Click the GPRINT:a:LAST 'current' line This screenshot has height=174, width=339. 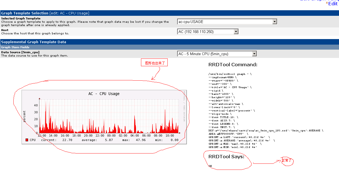[239, 137]
